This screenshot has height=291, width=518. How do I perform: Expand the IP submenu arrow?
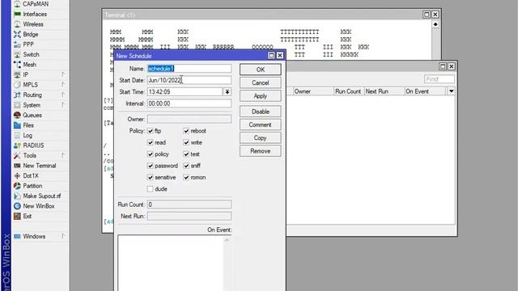pos(63,74)
